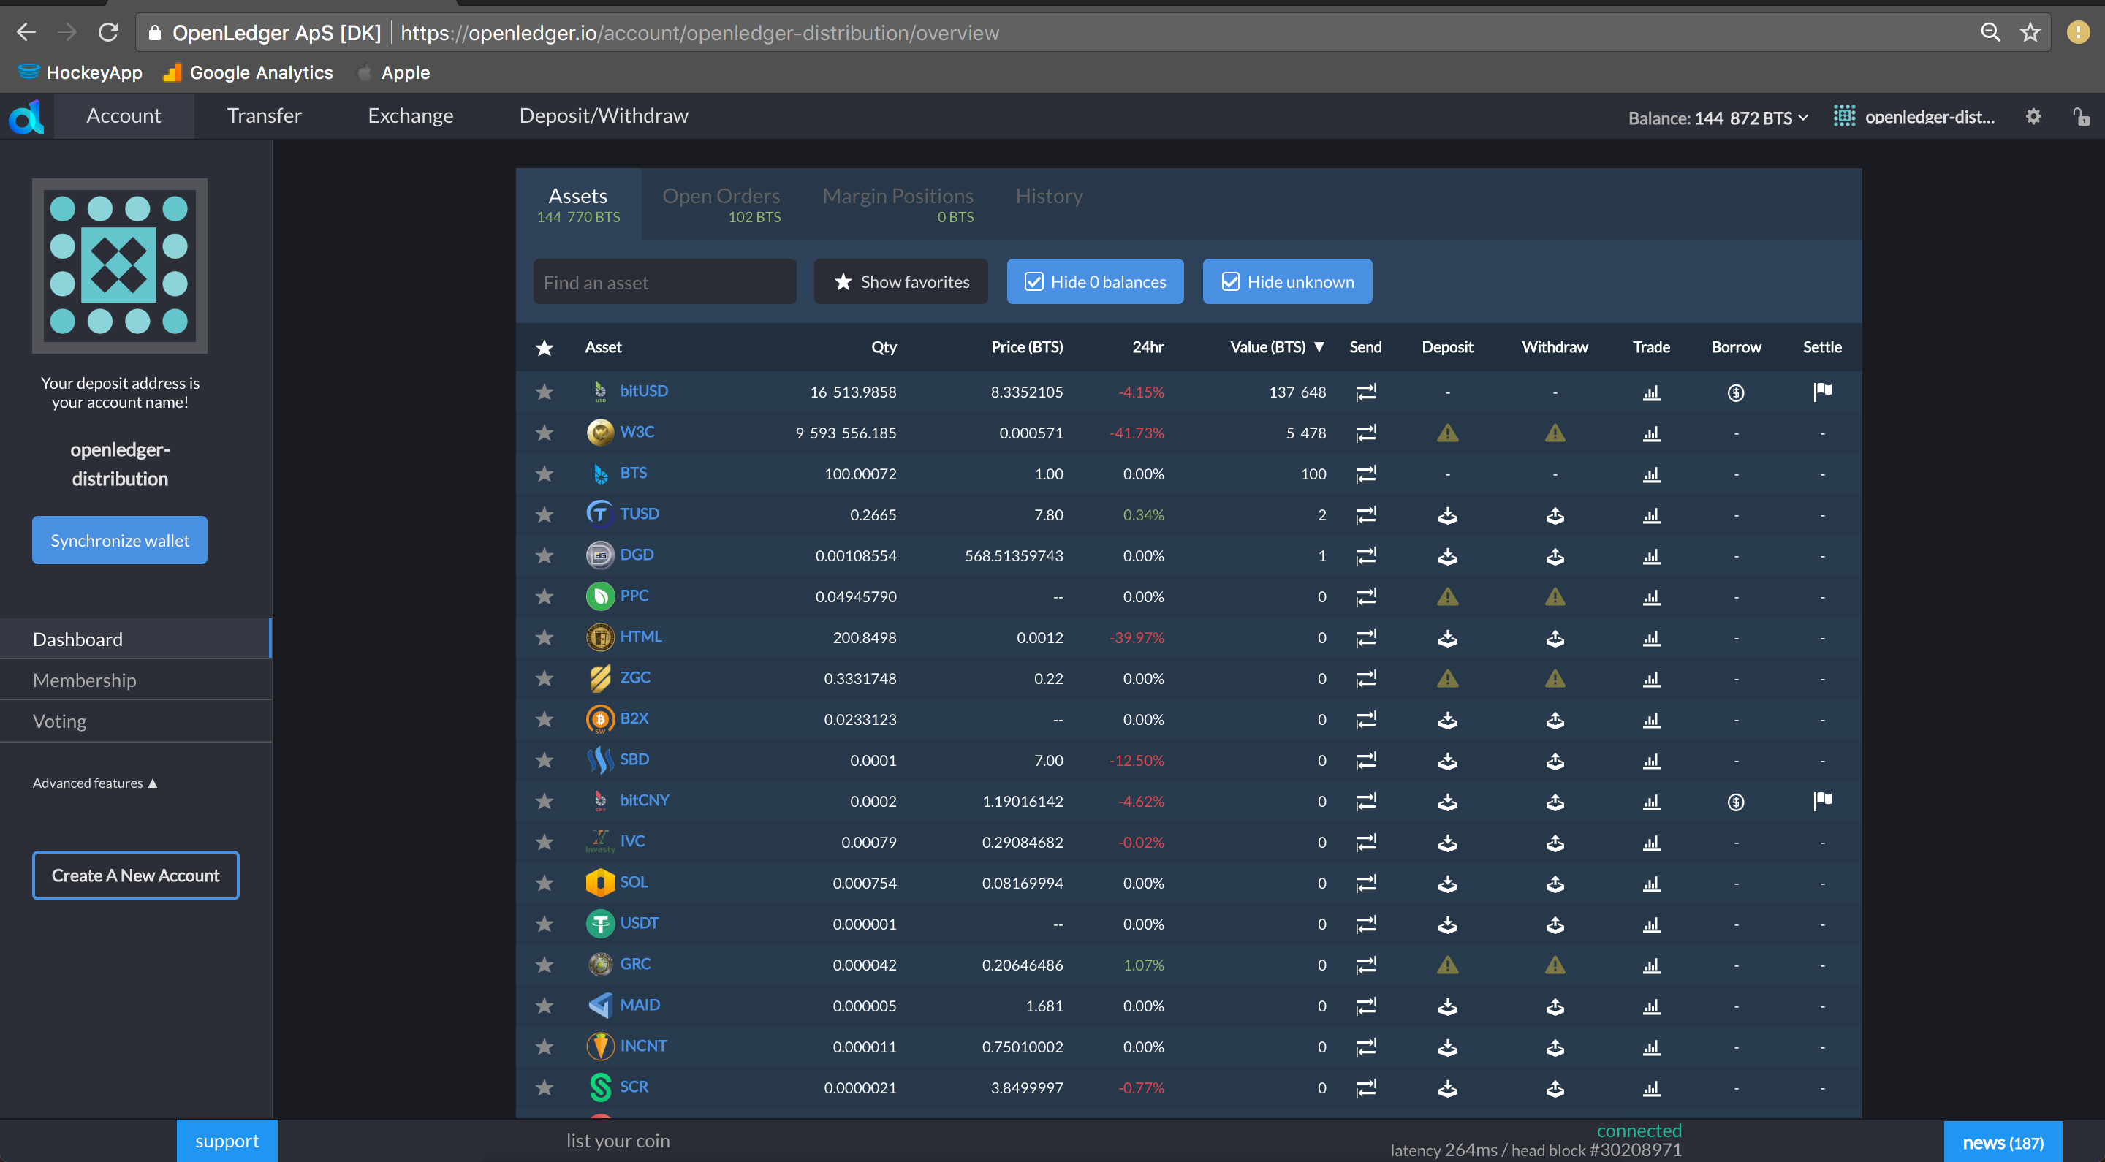This screenshot has height=1162, width=2105.
Task: Mark bitUSD as favorite with star
Action: pyautogui.click(x=545, y=392)
